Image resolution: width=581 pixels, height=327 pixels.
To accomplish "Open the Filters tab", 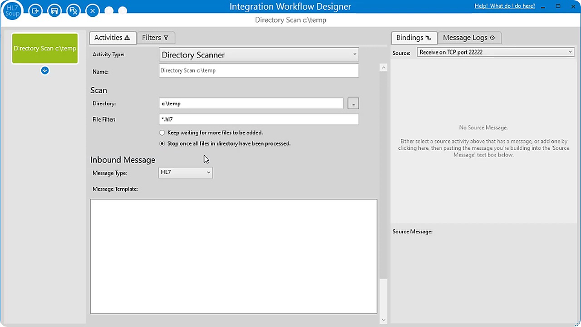I will coord(155,38).
